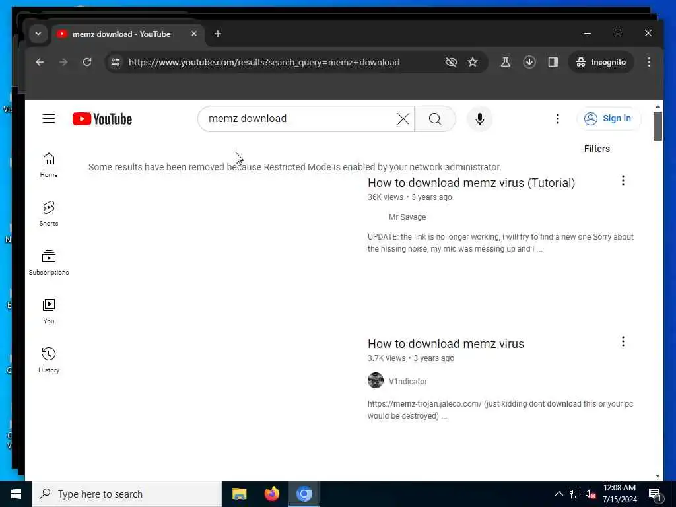Click the Chrome taskbar icon
This screenshot has height=507, width=676.
[304, 494]
